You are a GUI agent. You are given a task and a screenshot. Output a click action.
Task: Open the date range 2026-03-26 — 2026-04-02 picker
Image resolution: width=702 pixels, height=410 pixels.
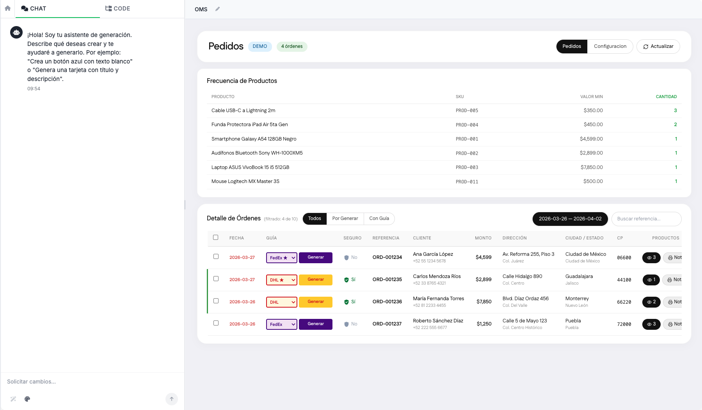570,219
